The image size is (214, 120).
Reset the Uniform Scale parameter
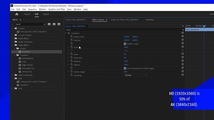(183, 43)
